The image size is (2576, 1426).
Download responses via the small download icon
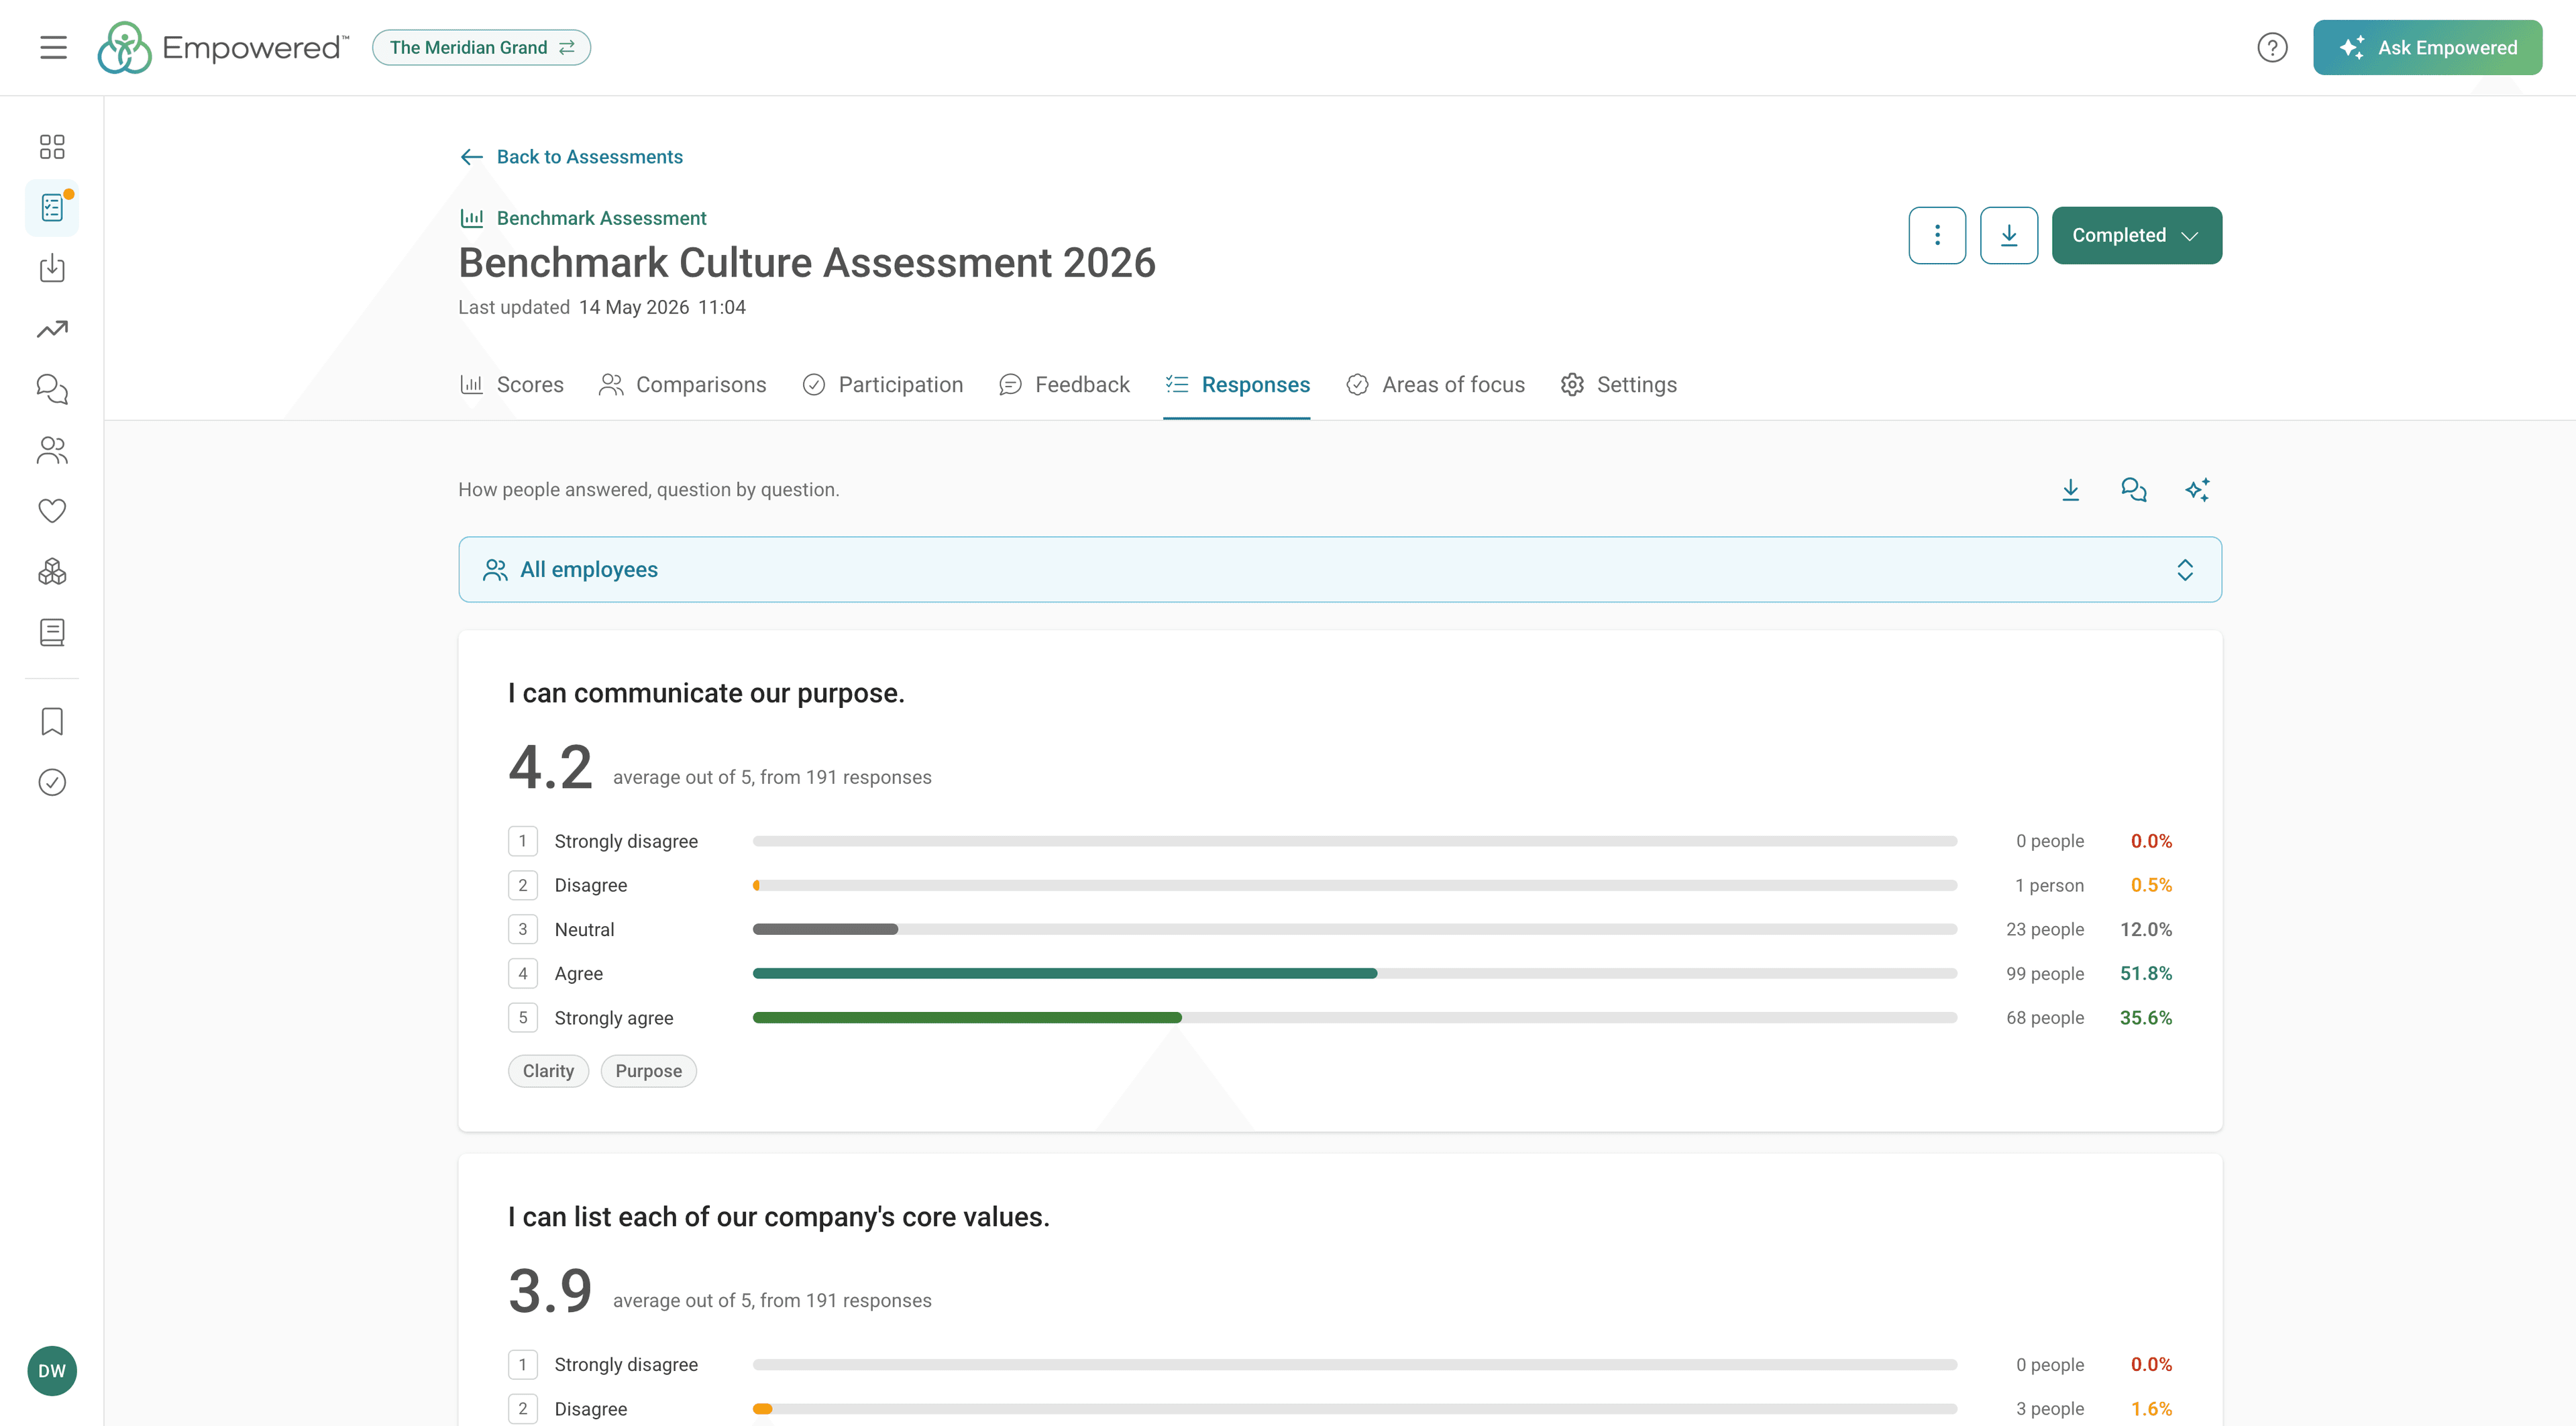2070,489
